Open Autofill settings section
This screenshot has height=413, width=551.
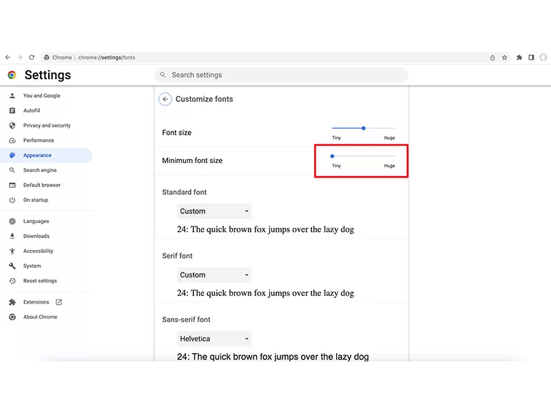tap(32, 110)
